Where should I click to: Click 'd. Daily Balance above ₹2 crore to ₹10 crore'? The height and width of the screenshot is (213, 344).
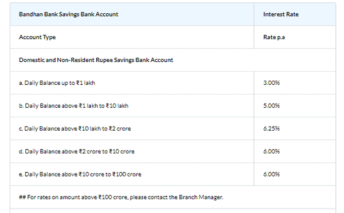[77, 151]
